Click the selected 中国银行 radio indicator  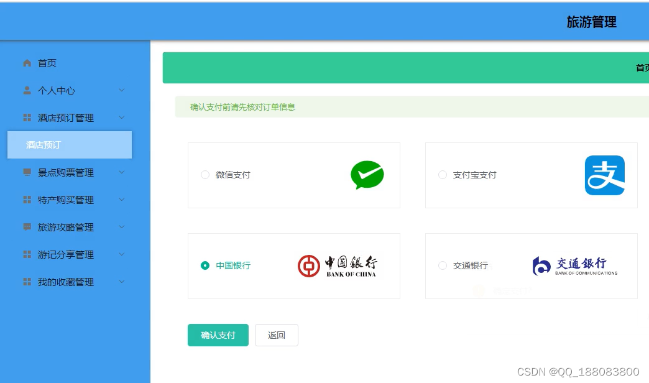pyautogui.click(x=205, y=265)
